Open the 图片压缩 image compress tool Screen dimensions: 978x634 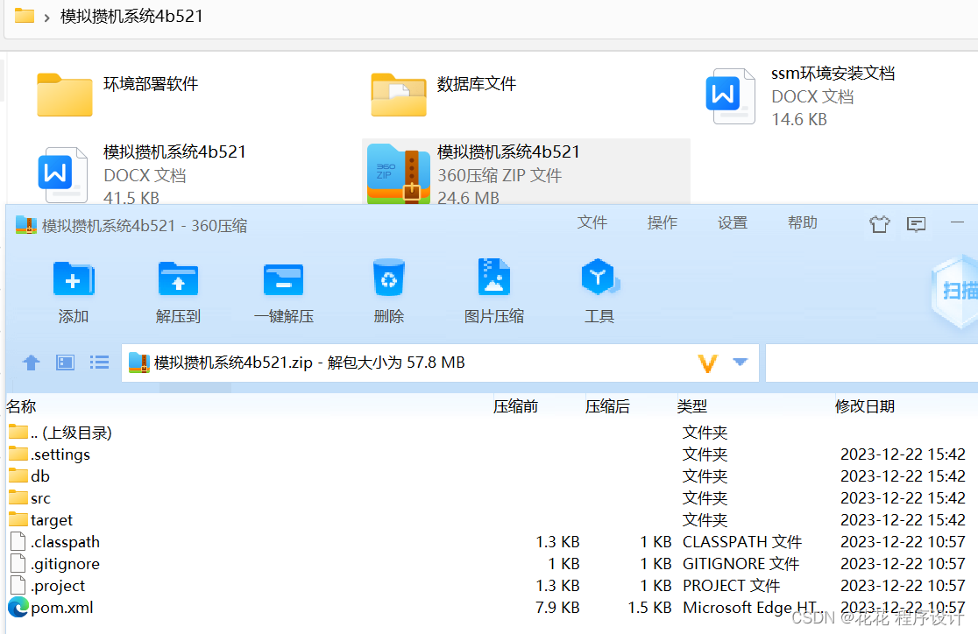pyautogui.click(x=494, y=277)
